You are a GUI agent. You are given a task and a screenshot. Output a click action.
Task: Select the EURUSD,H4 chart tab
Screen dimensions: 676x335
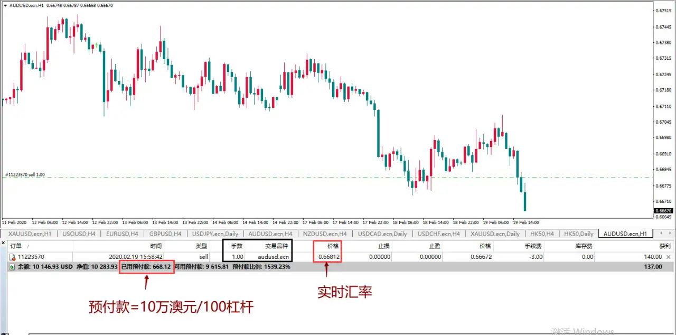point(122,234)
